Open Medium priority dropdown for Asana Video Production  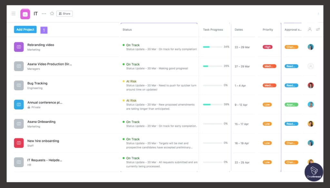click(x=269, y=66)
